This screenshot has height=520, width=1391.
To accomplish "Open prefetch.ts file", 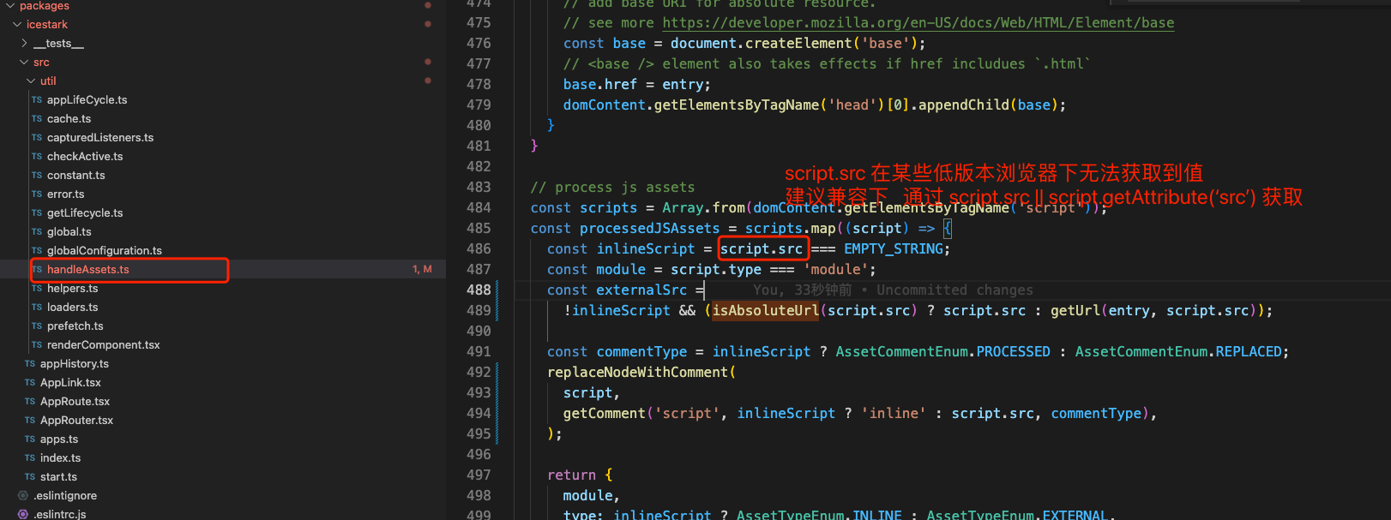I will point(75,326).
